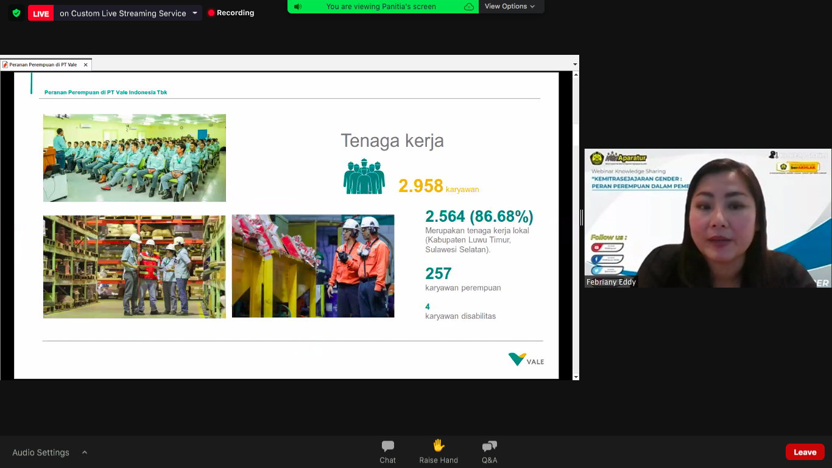Open Audio Settings
The height and width of the screenshot is (468, 832).
click(41, 453)
